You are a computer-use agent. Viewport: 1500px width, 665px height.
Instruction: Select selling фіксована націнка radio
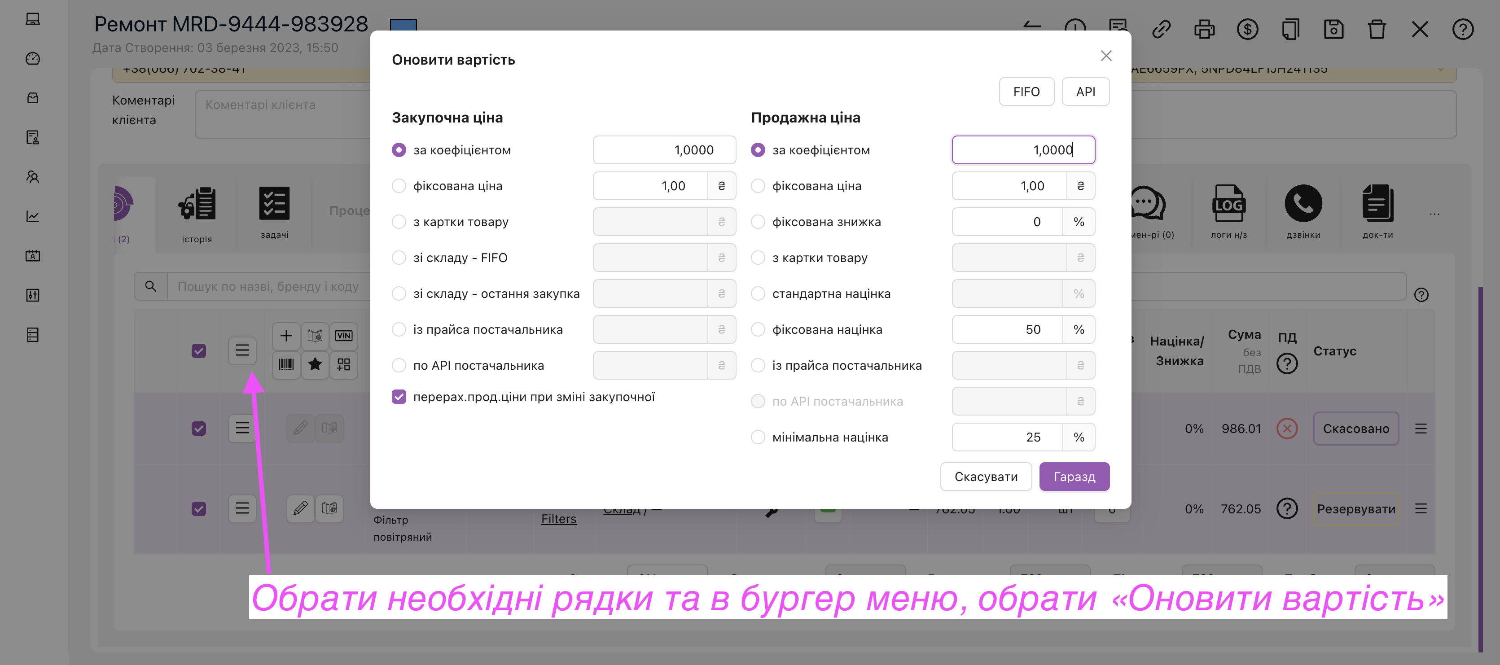point(758,330)
